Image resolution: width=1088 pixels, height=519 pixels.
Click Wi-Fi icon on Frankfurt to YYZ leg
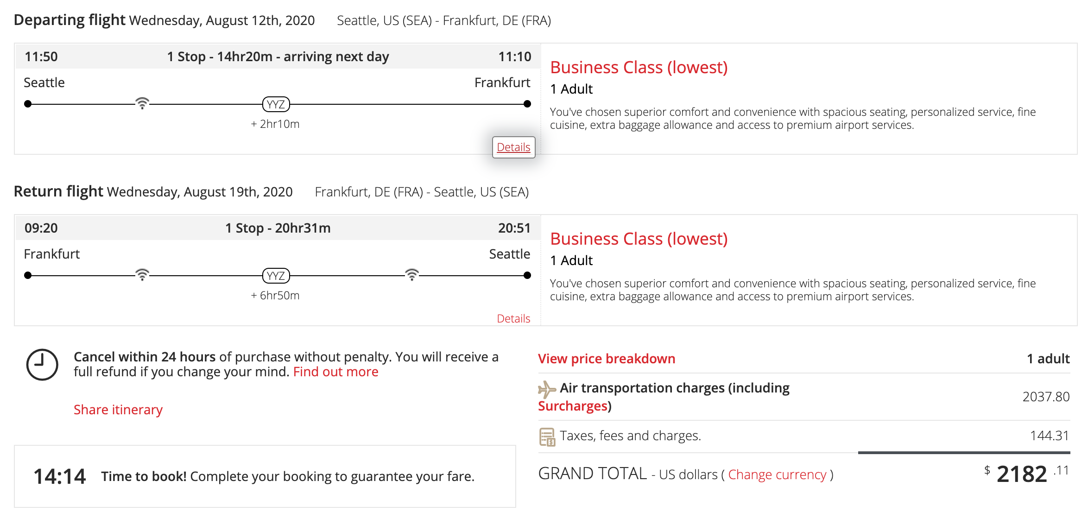[x=142, y=274]
